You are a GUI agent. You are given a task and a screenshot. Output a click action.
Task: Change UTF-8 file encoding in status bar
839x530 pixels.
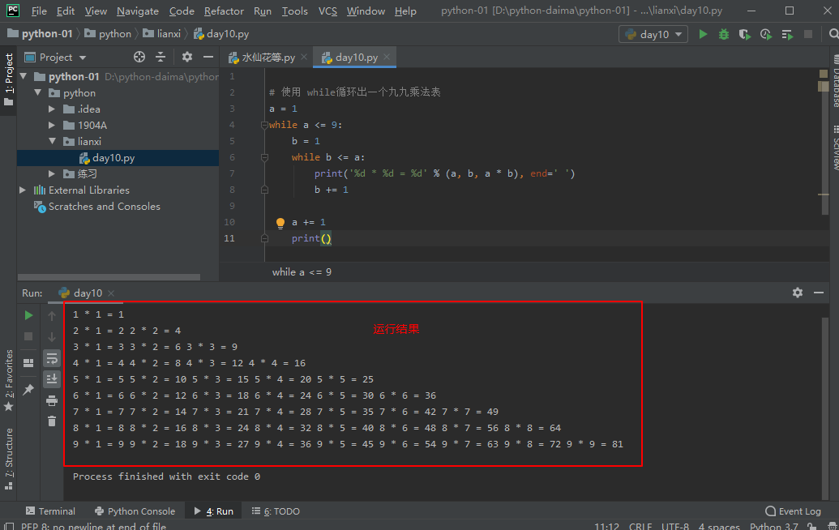[674, 526]
